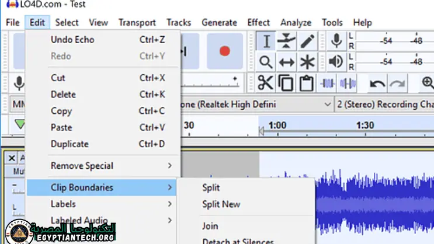The height and width of the screenshot is (244, 434).
Task: Open the Help menu
Action: (362, 22)
